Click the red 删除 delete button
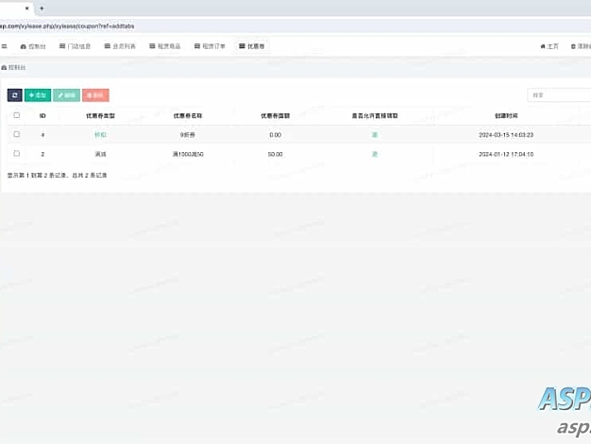 (95, 95)
